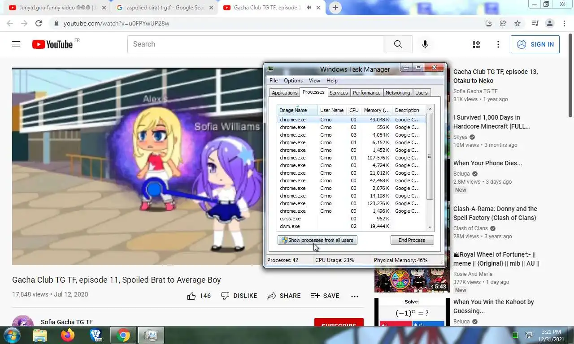
Task: Open a new Chrome tab
Action: pos(335,8)
